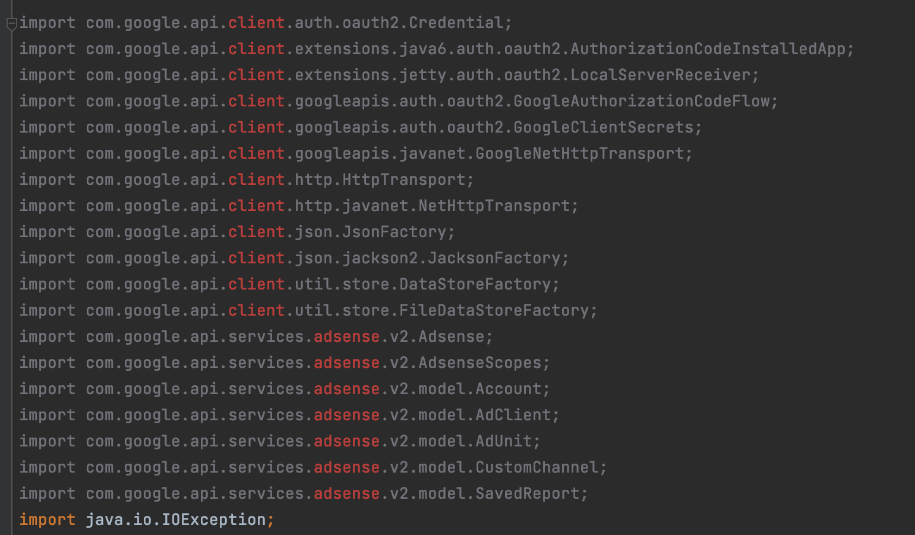Collapse the imports block fold marker

(x=12, y=24)
